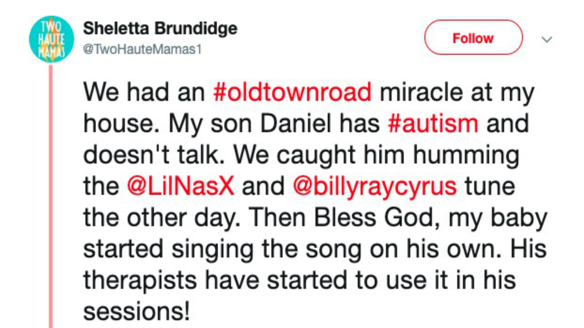This screenshot has width=584, height=328.
Task: Visit the @billyraycyrus mention
Action: click(374, 186)
